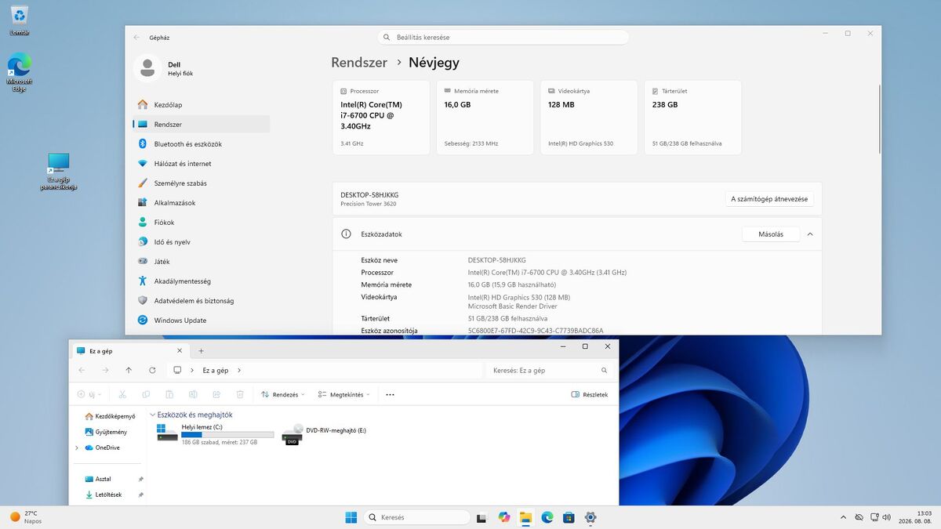Click Explorer back arrow
This screenshot has height=529, width=941.
82,370
